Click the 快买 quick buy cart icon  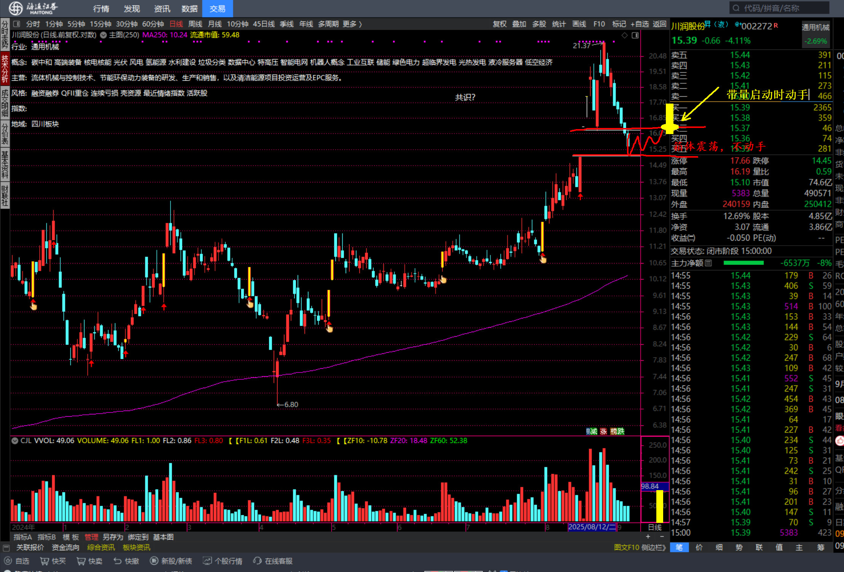[x=45, y=561]
